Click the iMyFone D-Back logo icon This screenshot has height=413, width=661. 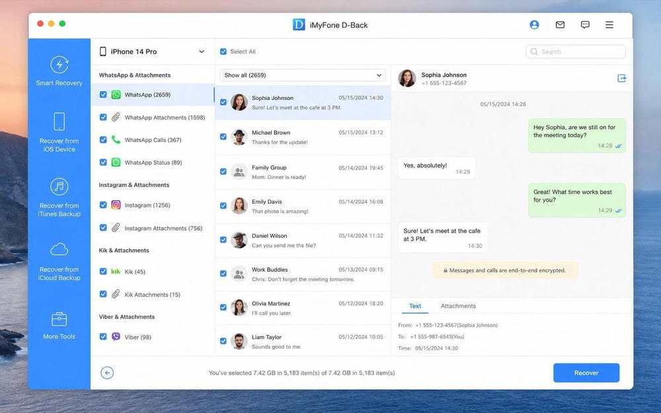tap(299, 24)
